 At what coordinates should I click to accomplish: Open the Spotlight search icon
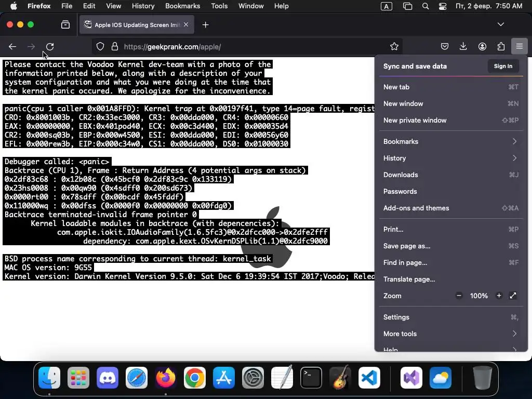click(425, 6)
